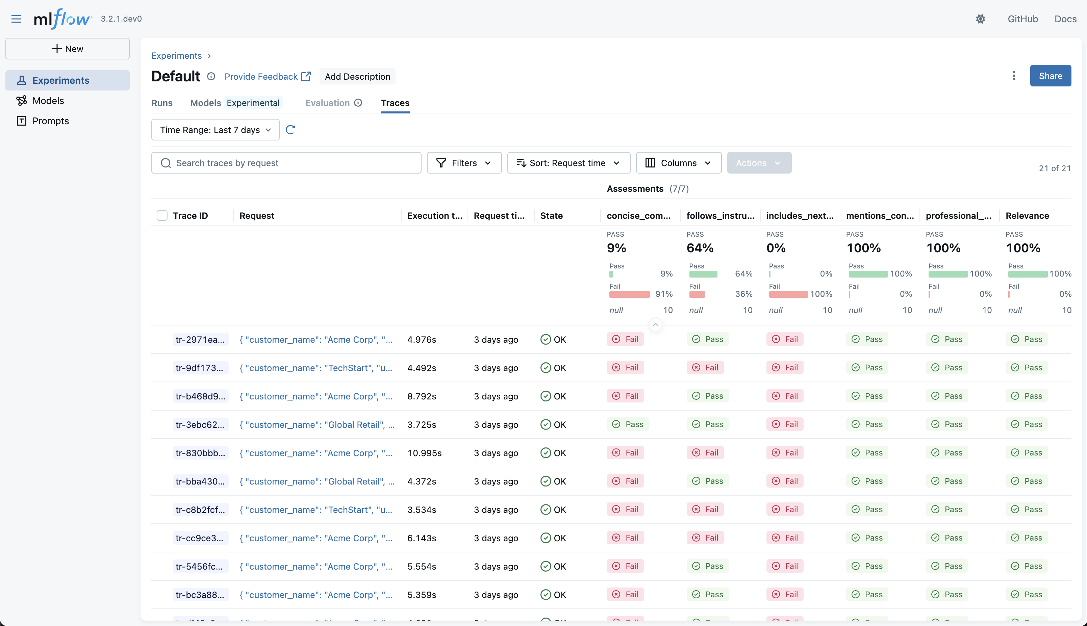1087x626 pixels.
Task: Toggle the dark/light theme icon
Action: point(980,19)
